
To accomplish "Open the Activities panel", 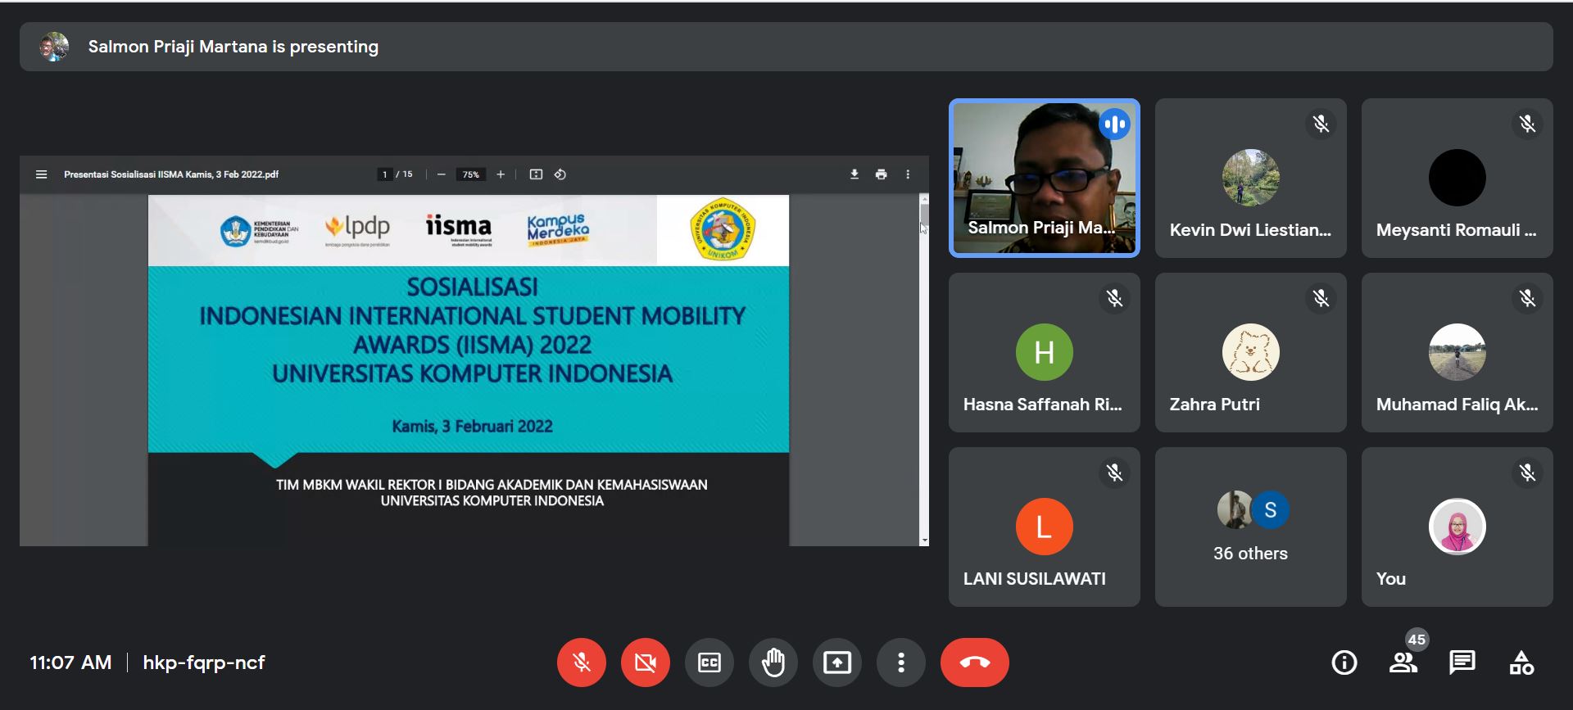I will (1521, 663).
